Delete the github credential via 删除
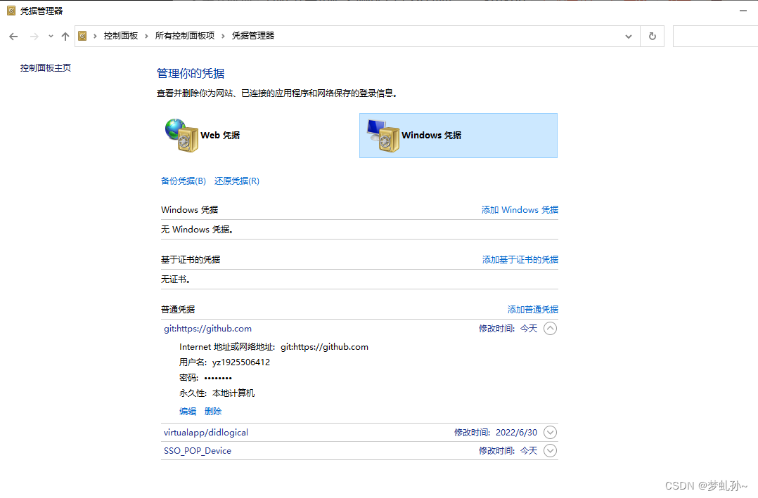The image size is (758, 498). tap(212, 411)
